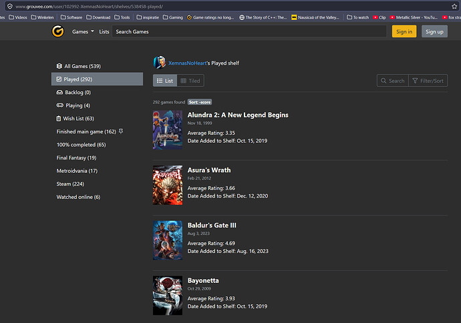
Task: Click the shelf Search button
Action: 392,81
